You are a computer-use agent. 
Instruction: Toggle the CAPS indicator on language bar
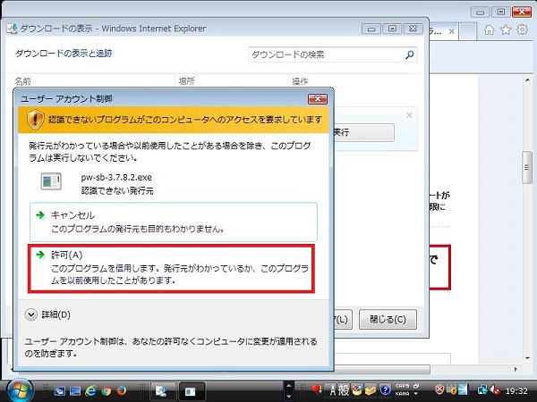(x=402, y=386)
